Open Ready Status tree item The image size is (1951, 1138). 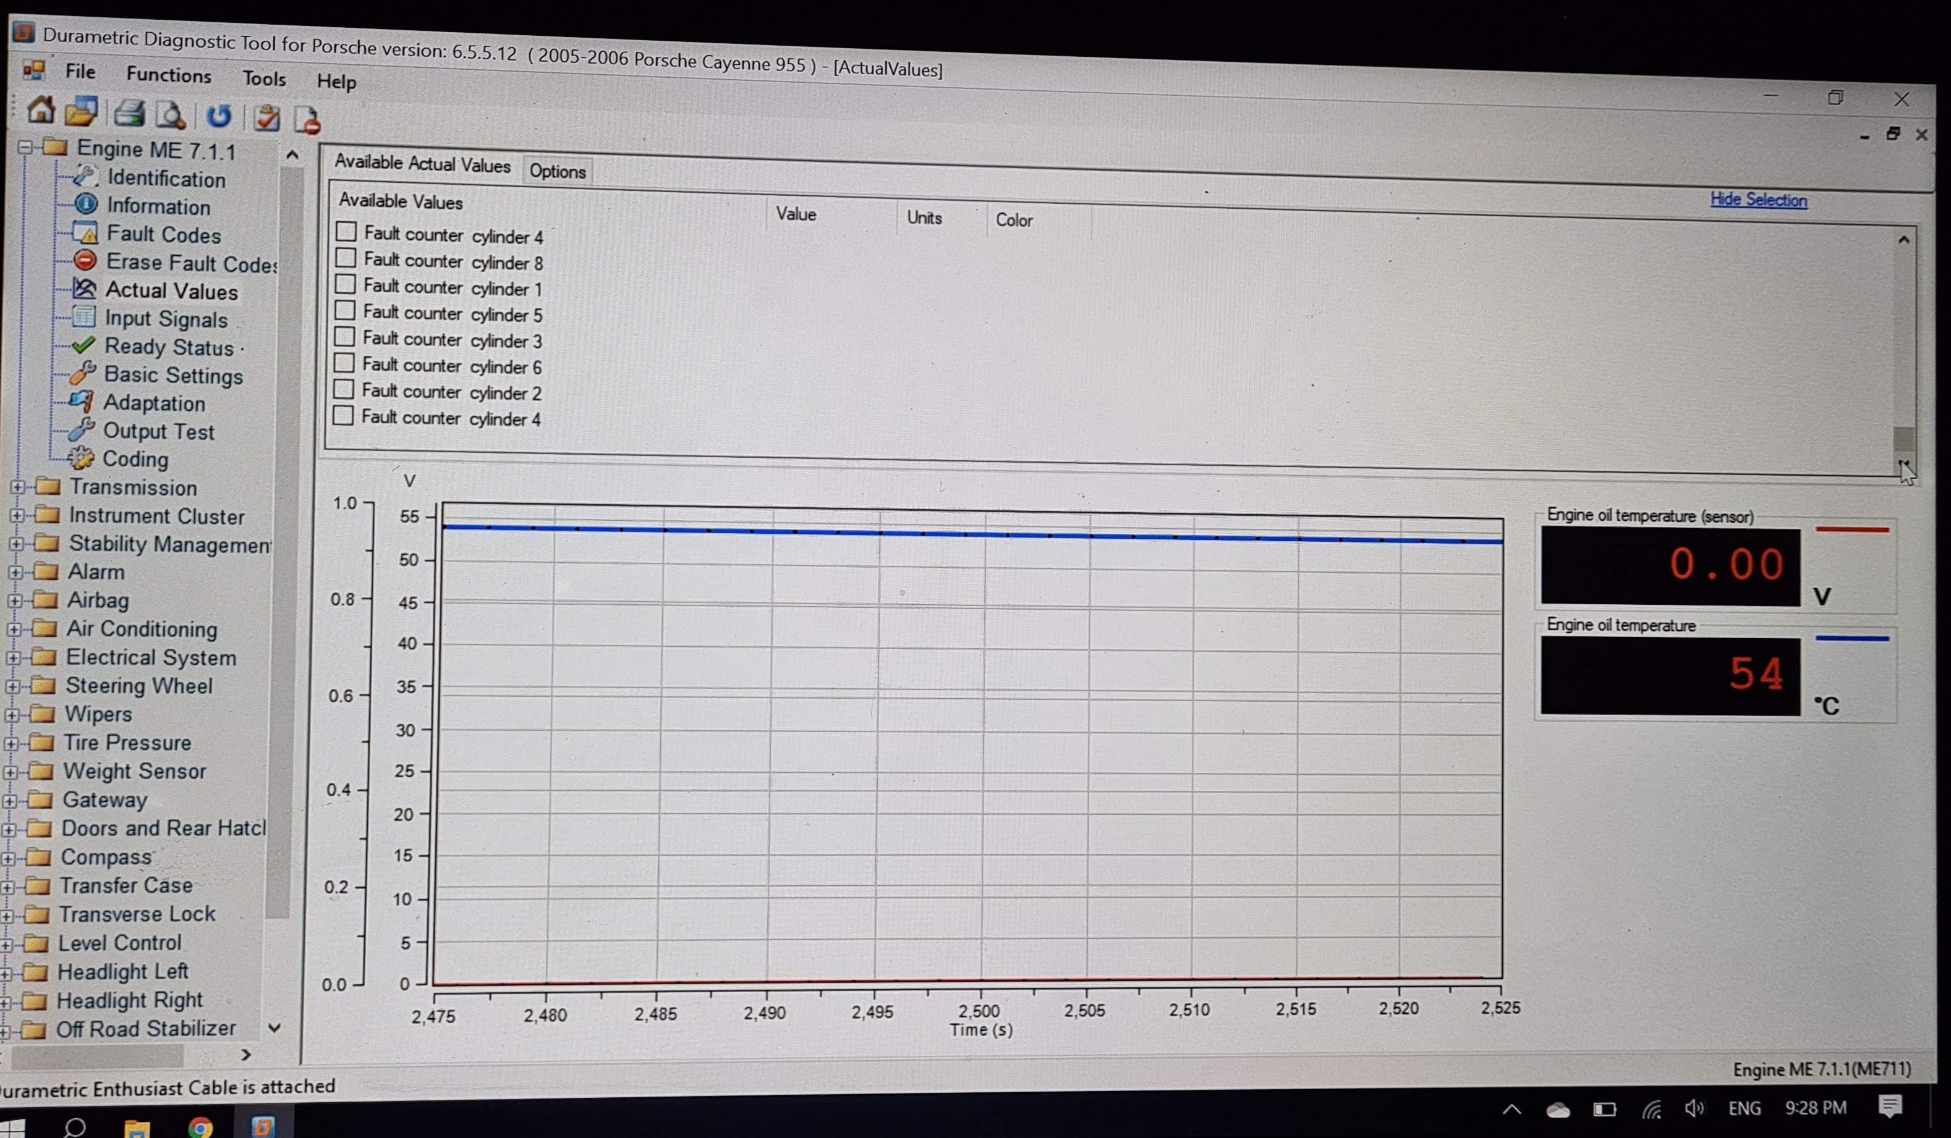(x=169, y=347)
